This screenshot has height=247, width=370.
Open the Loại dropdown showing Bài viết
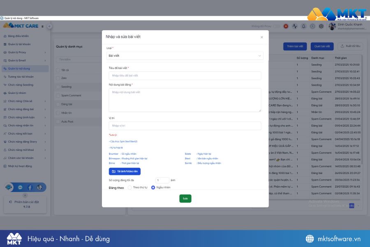(185, 56)
